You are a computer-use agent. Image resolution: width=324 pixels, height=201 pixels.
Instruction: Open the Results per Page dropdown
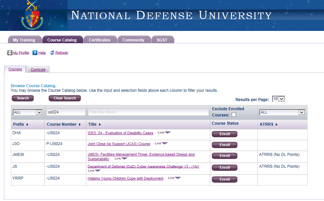point(279,99)
